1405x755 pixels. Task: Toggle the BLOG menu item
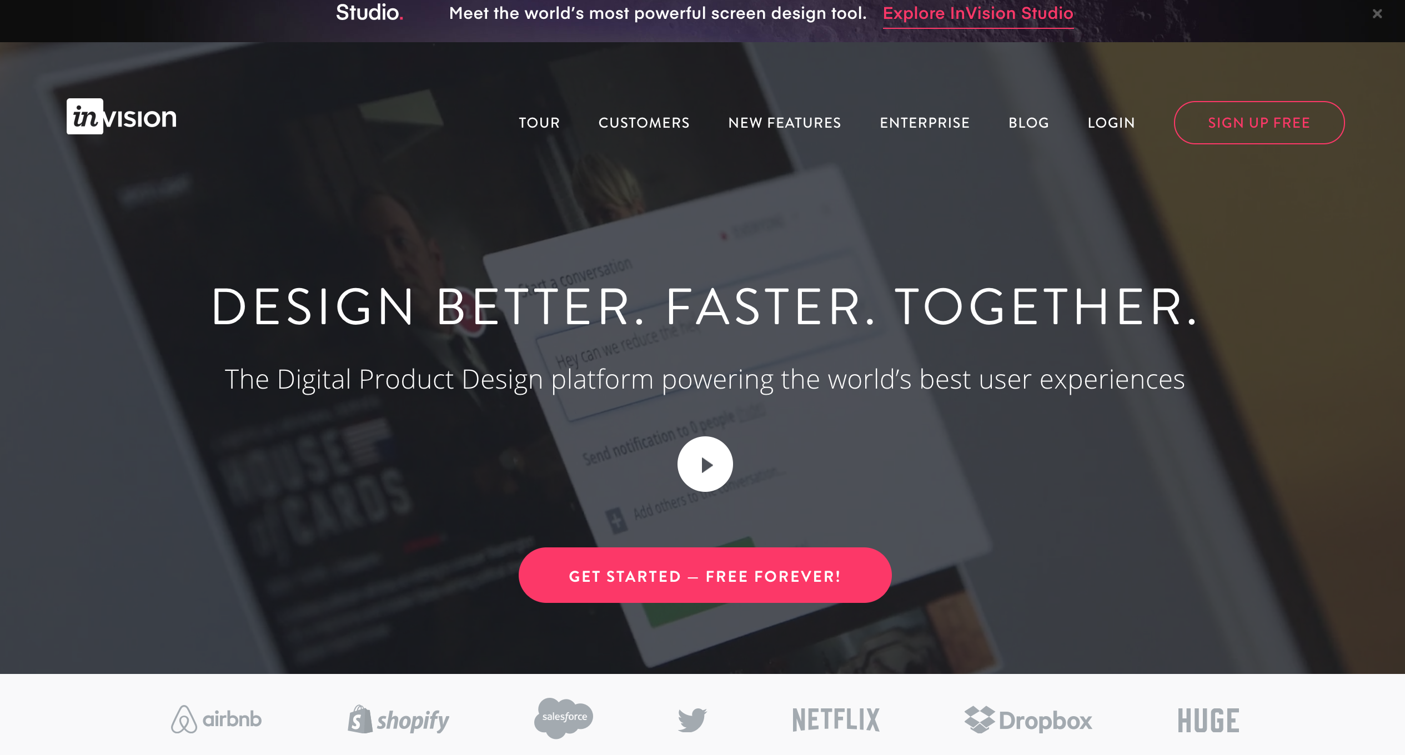pos(1028,122)
